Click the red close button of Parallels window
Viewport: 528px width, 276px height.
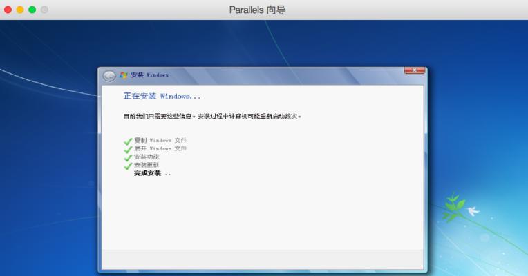click(8, 10)
